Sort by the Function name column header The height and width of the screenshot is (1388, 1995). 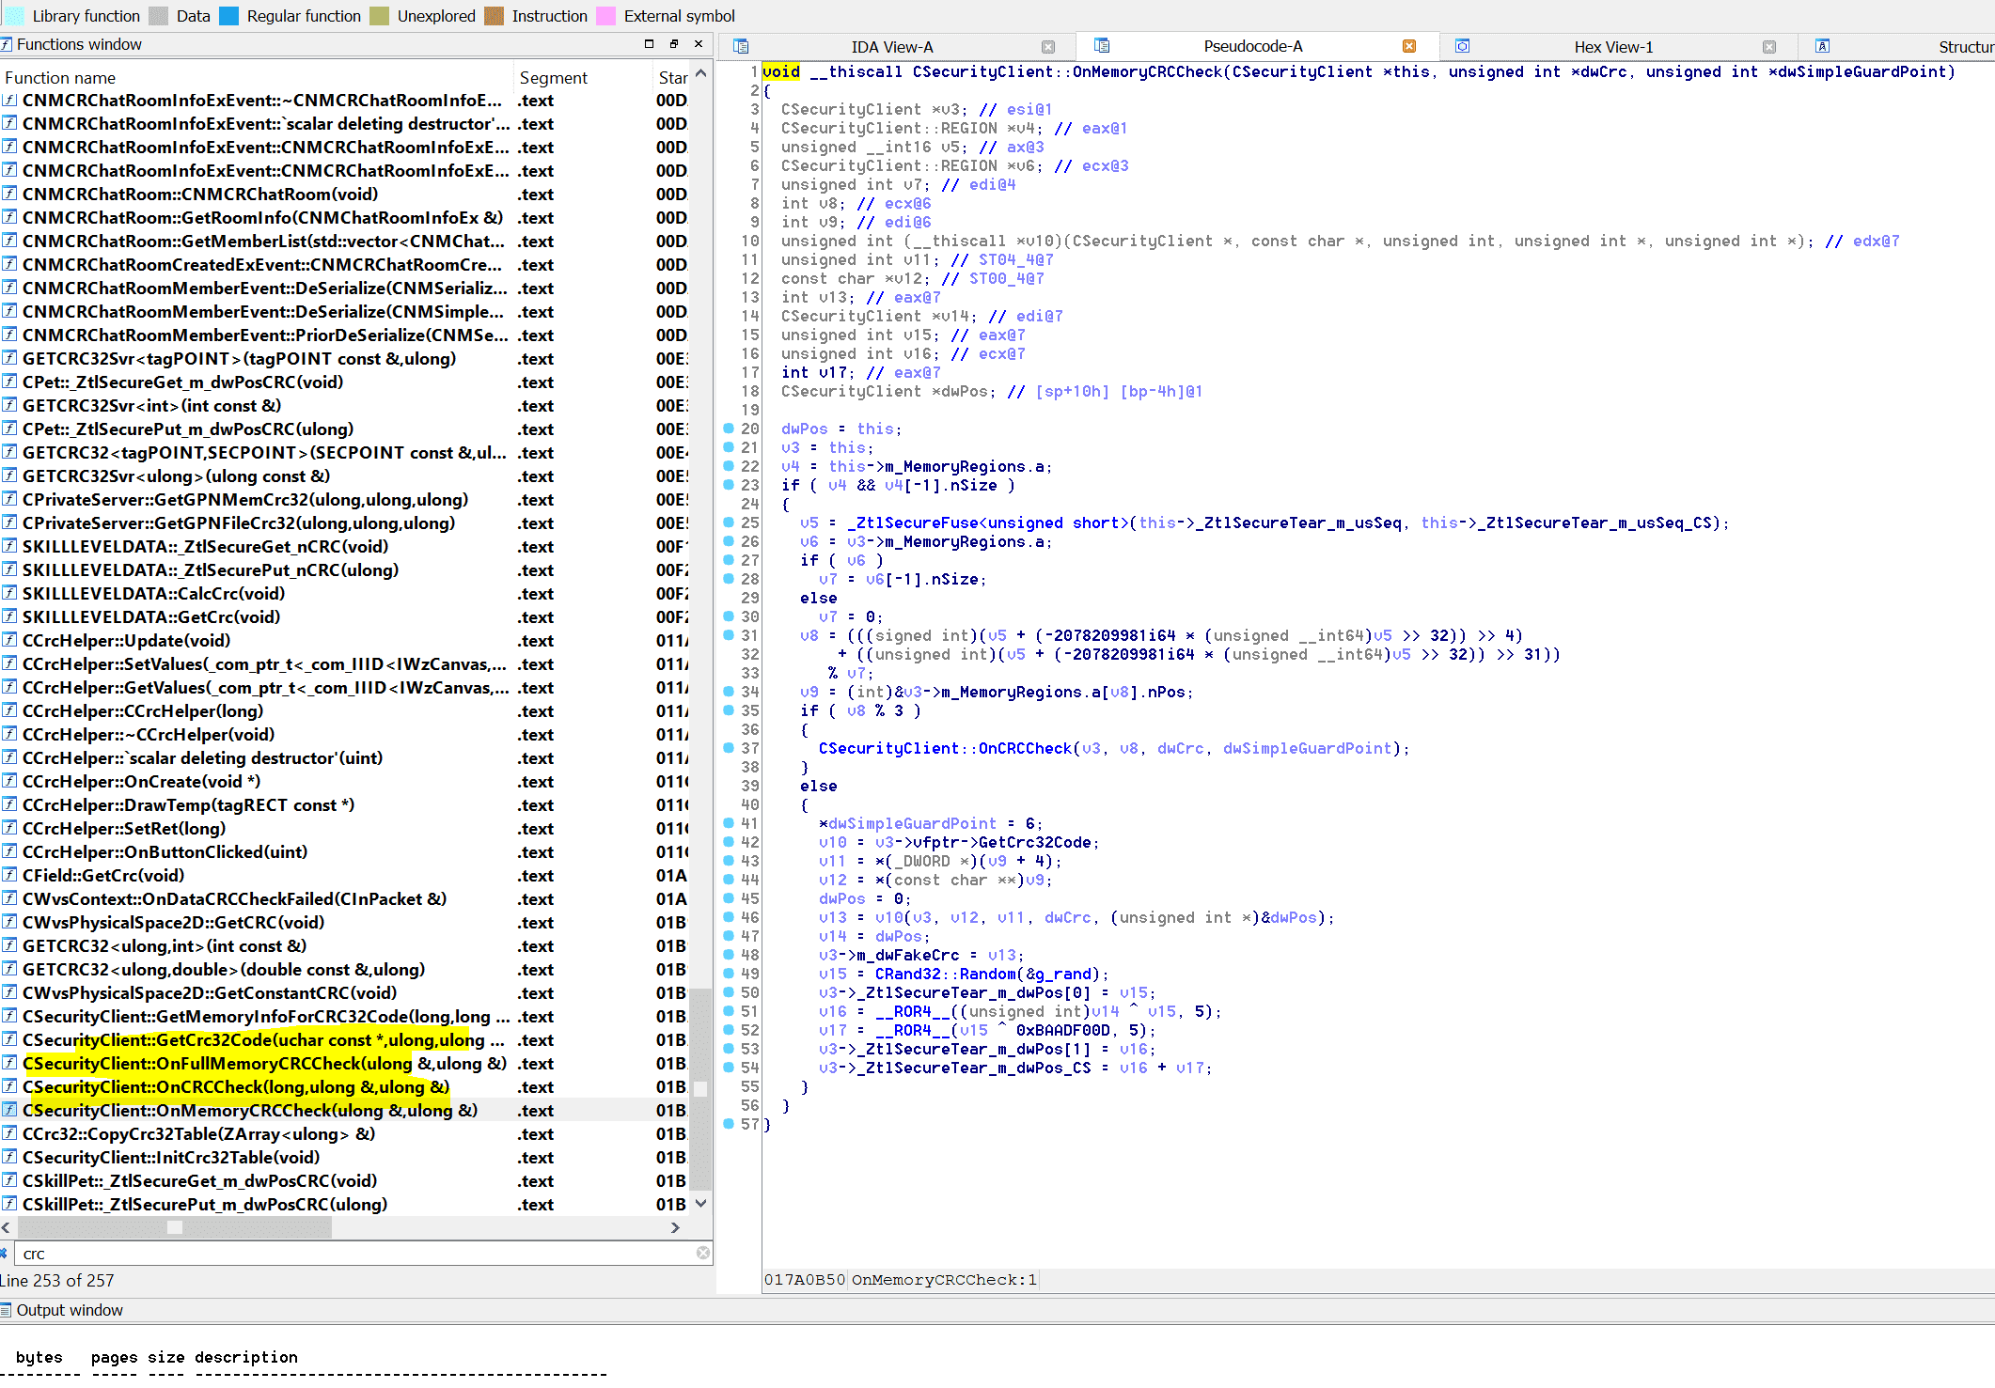point(257,78)
